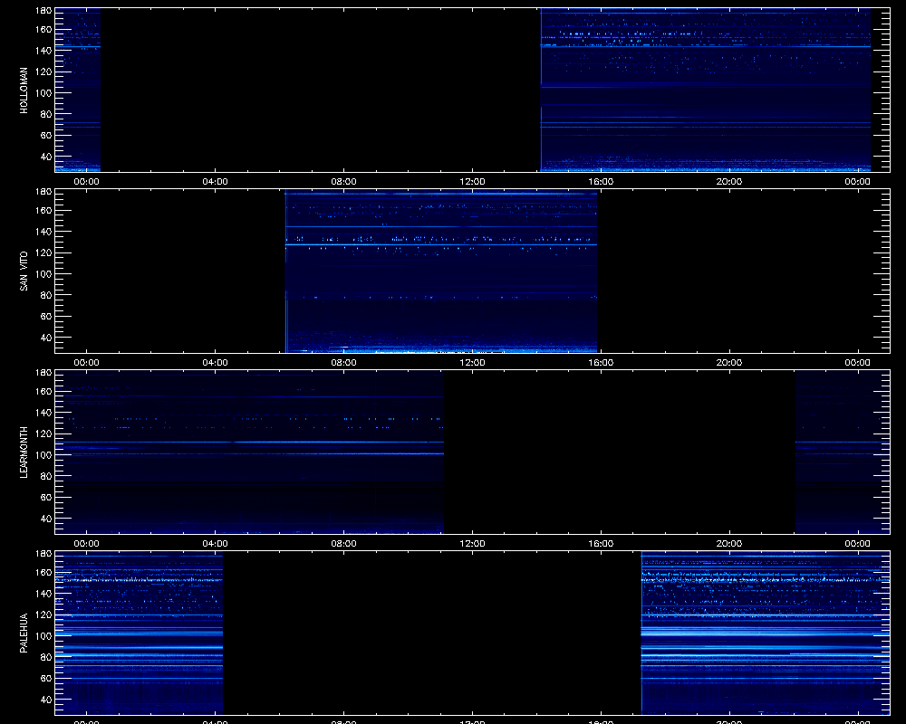This screenshot has width=906, height=724.
Task: Click Learmonth spectrogram data before 11:00
Action: click(x=249, y=452)
